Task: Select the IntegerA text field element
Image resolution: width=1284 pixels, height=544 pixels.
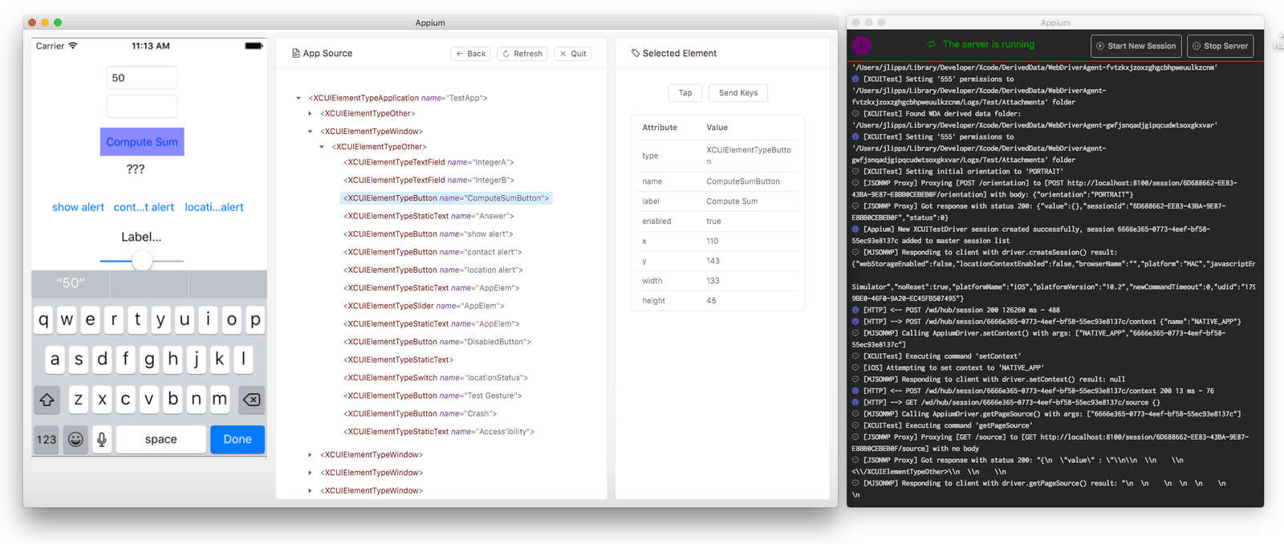Action: (x=429, y=162)
